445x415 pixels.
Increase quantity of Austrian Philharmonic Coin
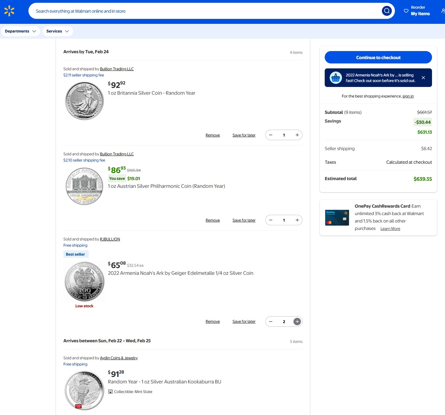click(x=297, y=220)
